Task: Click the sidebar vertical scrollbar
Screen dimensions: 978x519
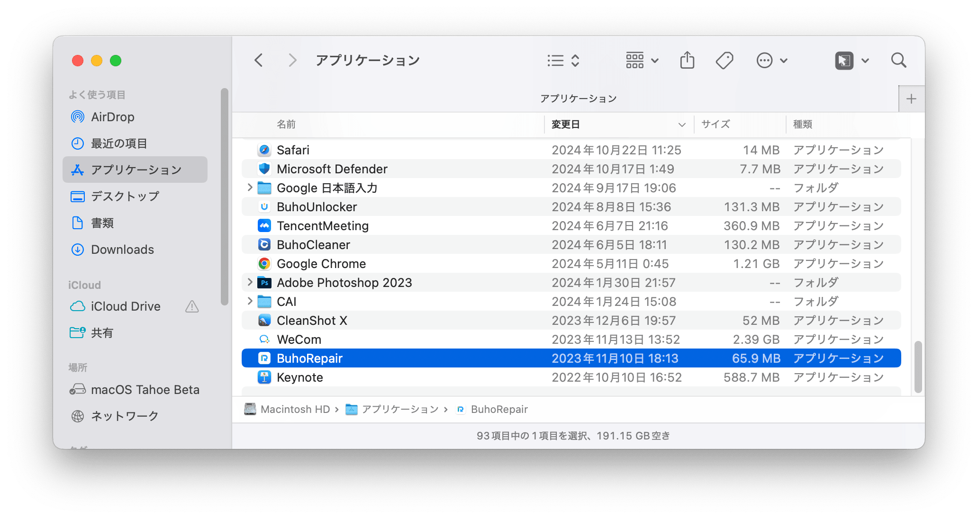Action: 225,197
